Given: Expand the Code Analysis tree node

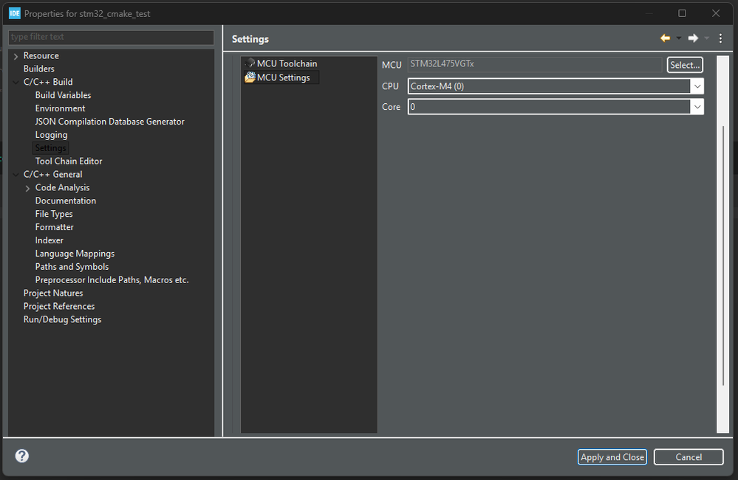Looking at the screenshot, I should [x=28, y=188].
